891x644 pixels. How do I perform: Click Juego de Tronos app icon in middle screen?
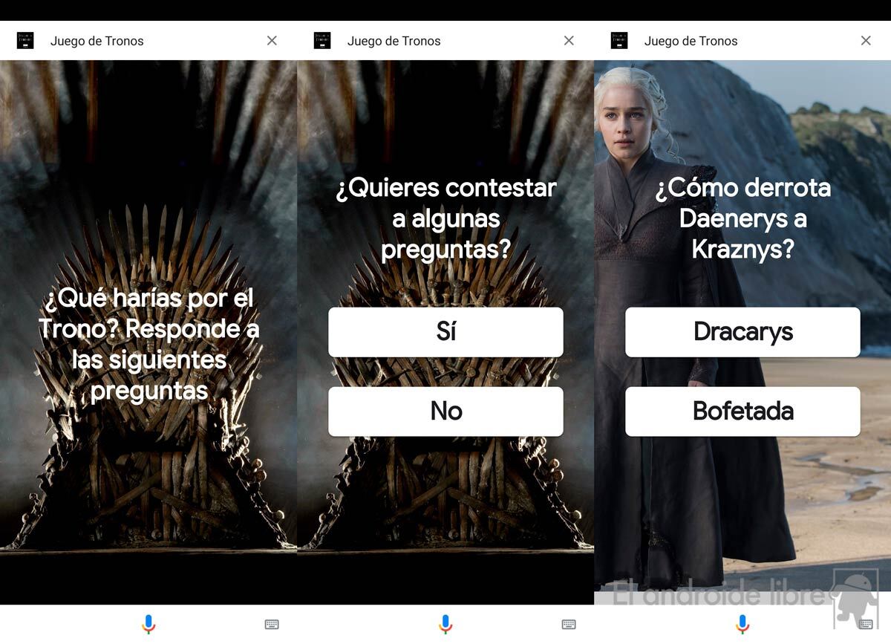point(322,41)
